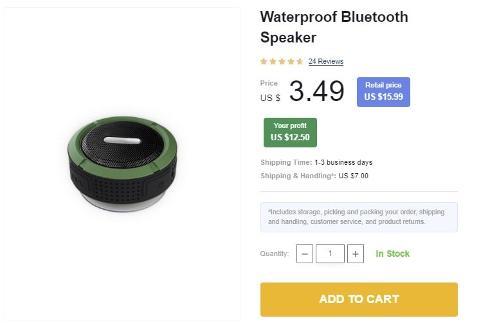Click the Waterproof Bluetooth Speaker title

click(334, 27)
